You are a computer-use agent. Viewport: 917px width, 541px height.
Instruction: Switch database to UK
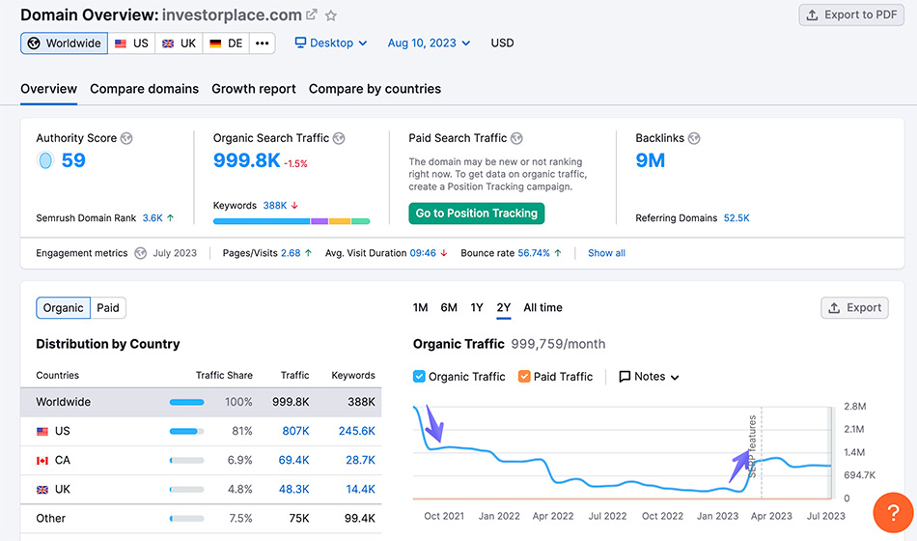pyautogui.click(x=179, y=43)
